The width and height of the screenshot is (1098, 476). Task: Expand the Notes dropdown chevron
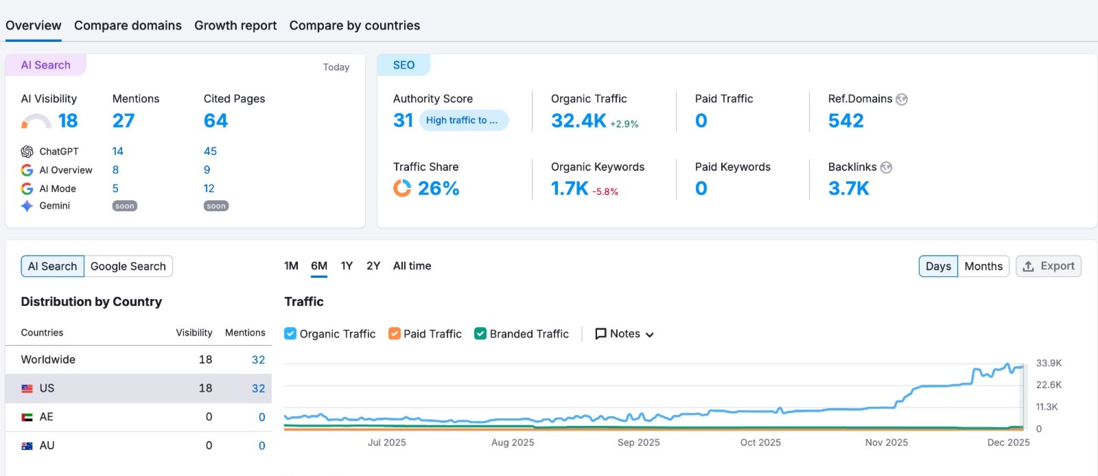click(x=650, y=335)
